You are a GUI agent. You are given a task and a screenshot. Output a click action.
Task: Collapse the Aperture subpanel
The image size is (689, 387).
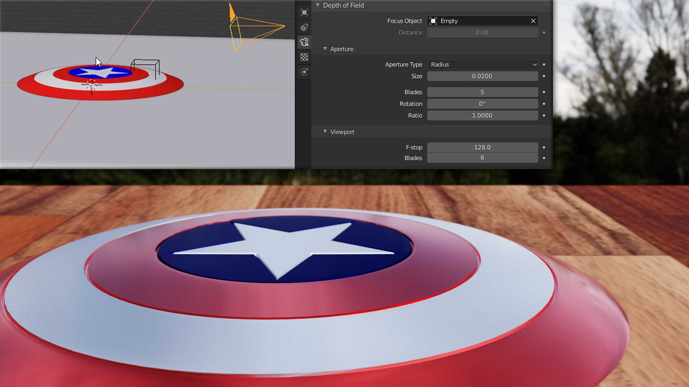click(325, 49)
